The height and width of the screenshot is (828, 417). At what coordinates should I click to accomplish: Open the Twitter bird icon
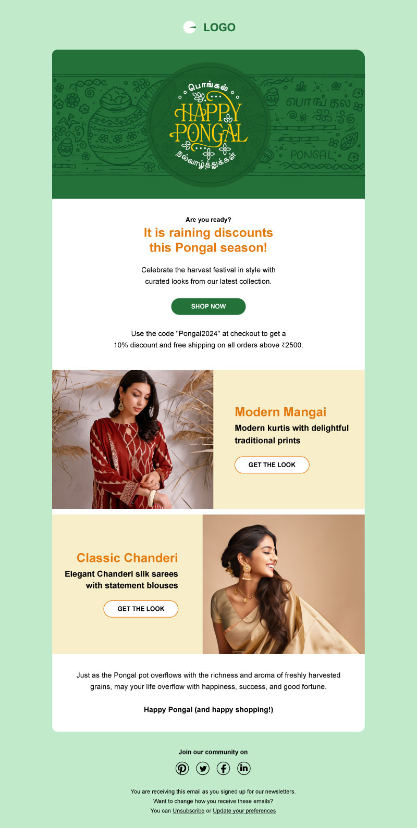point(203,768)
